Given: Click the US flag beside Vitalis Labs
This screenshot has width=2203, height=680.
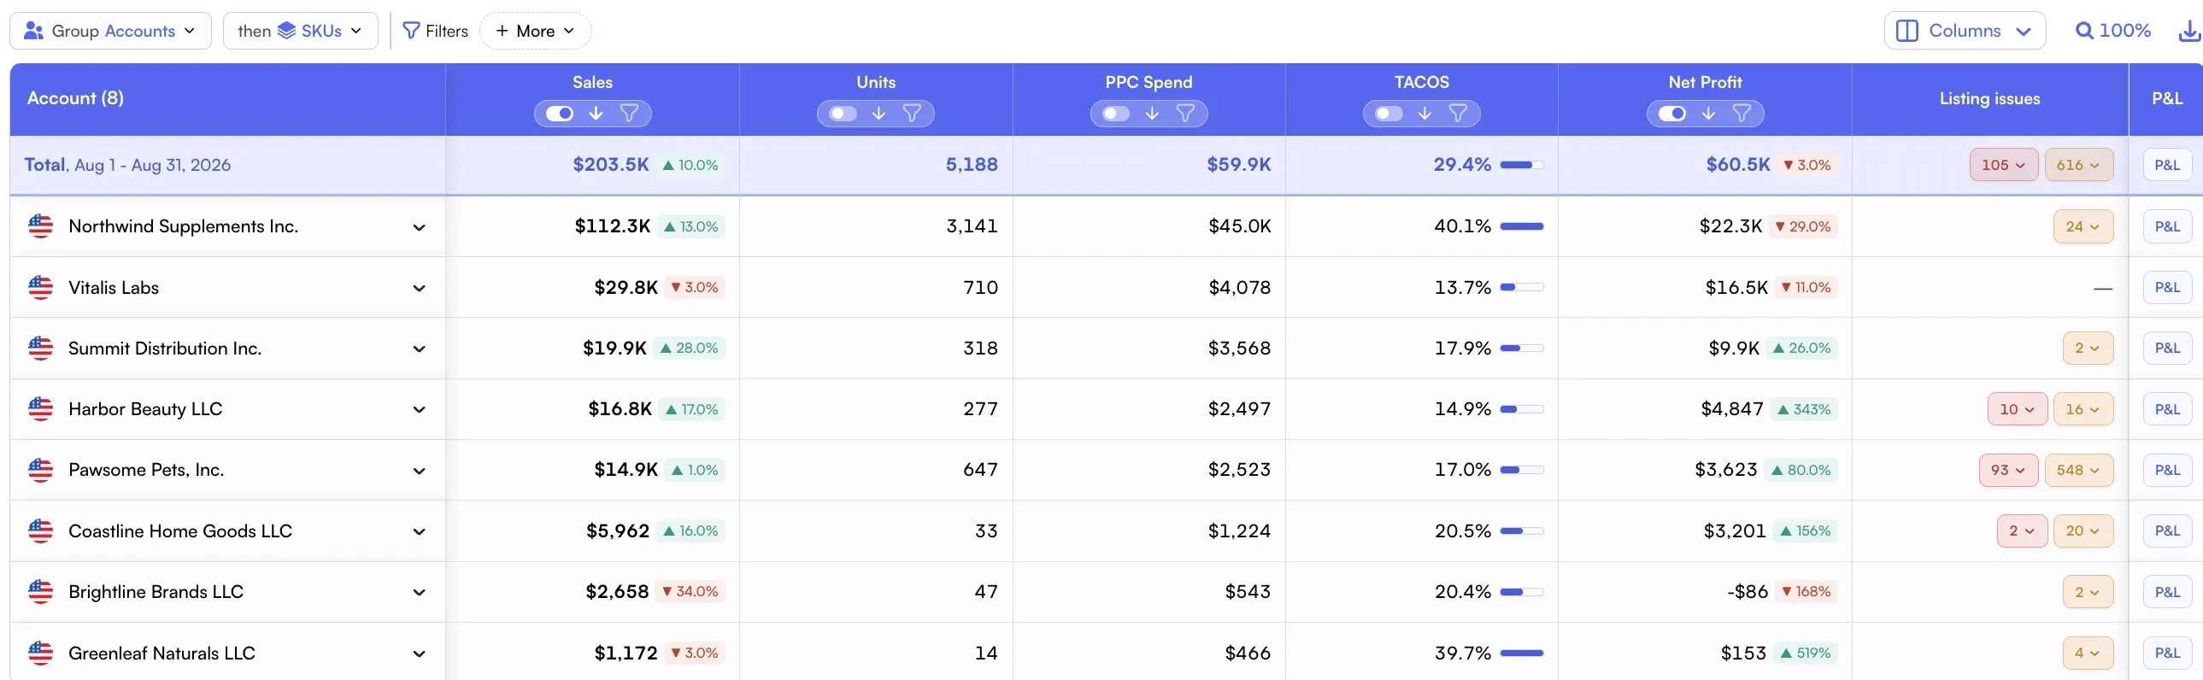Looking at the screenshot, I should point(40,287).
